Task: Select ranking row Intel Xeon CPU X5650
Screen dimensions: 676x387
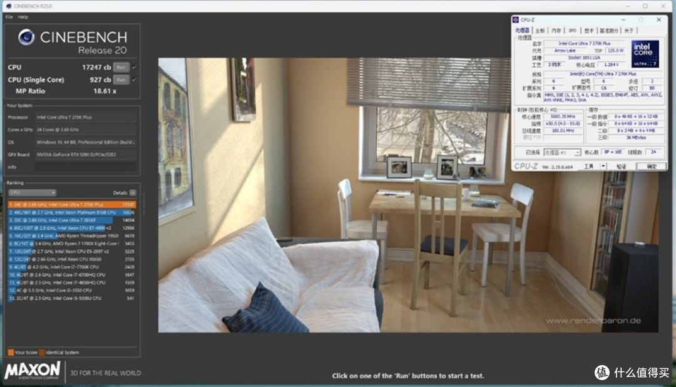Action: click(71, 259)
